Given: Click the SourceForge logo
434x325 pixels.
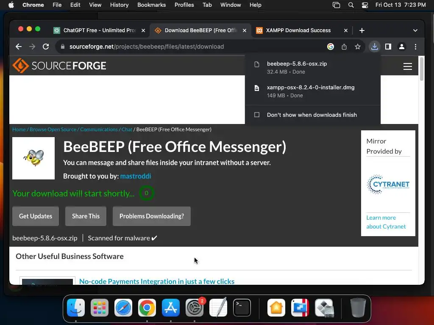Looking at the screenshot, I should coord(59,66).
